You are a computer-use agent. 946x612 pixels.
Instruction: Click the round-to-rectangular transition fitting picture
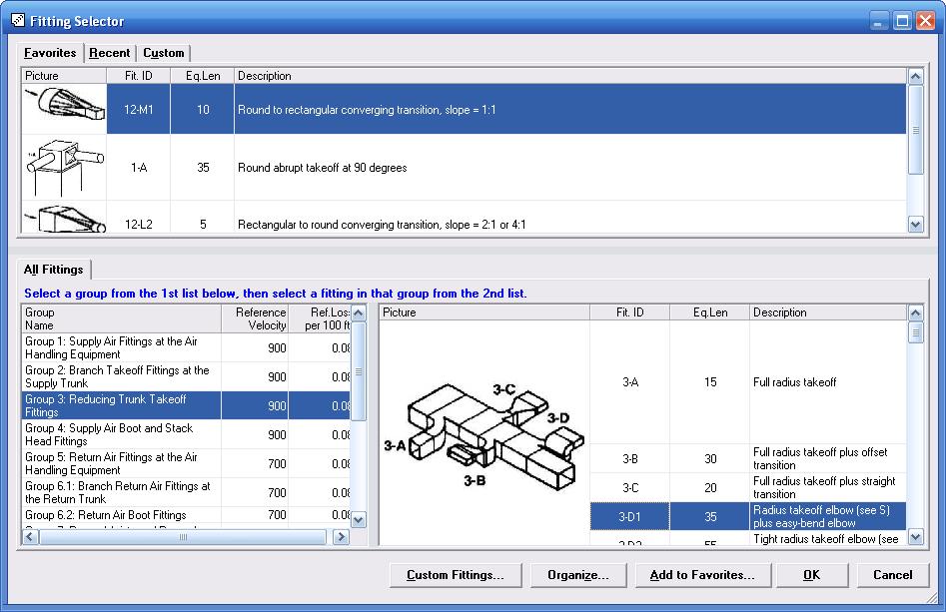point(66,110)
